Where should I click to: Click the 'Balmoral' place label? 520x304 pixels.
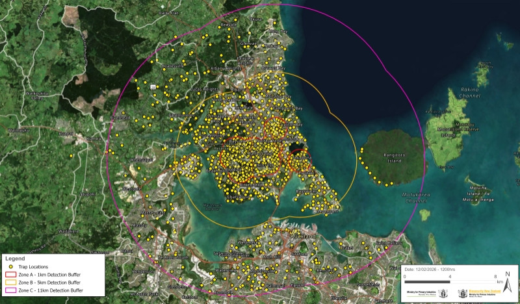(275, 285)
